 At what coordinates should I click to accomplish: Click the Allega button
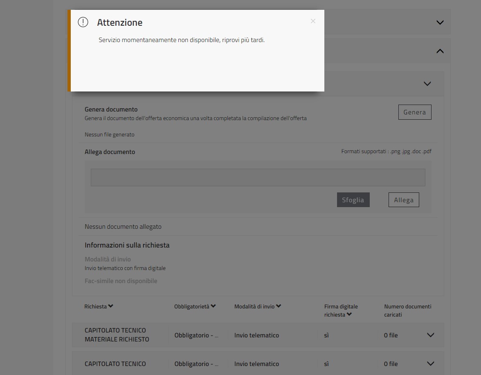click(404, 200)
